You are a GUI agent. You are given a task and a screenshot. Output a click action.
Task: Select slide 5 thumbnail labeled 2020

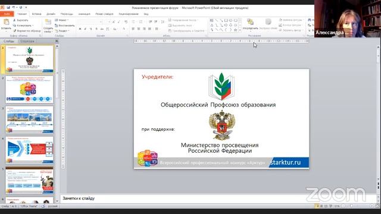(29, 180)
